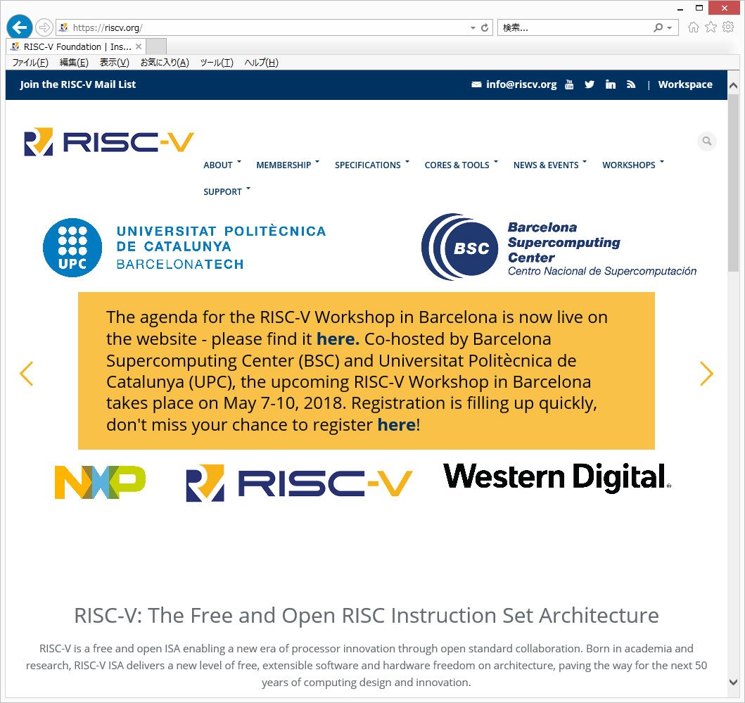Open the お気に入り(A) menu

click(x=165, y=62)
